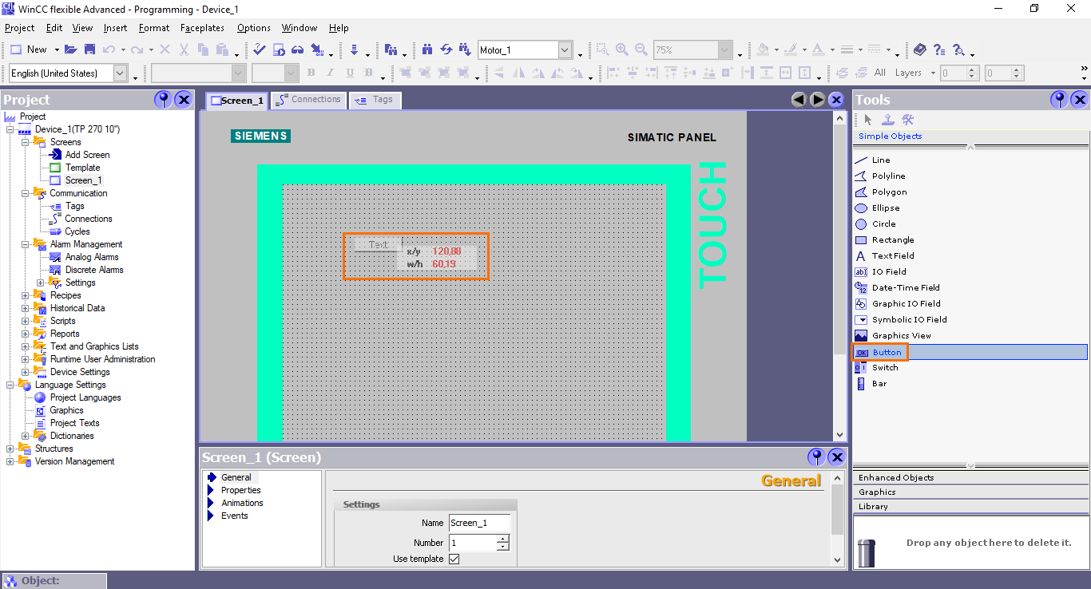Click the replace arrows icon
1091x589 pixels.
tap(446, 49)
